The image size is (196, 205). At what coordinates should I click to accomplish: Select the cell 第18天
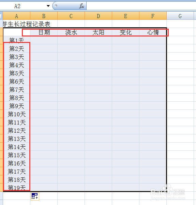16,179
